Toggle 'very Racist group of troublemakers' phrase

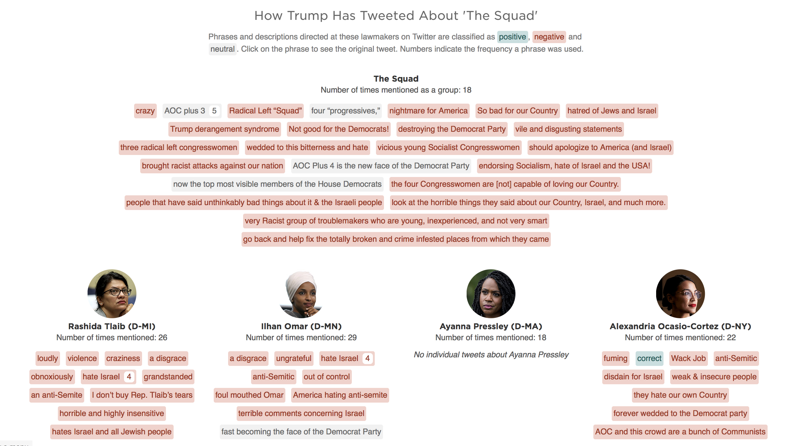[396, 220]
